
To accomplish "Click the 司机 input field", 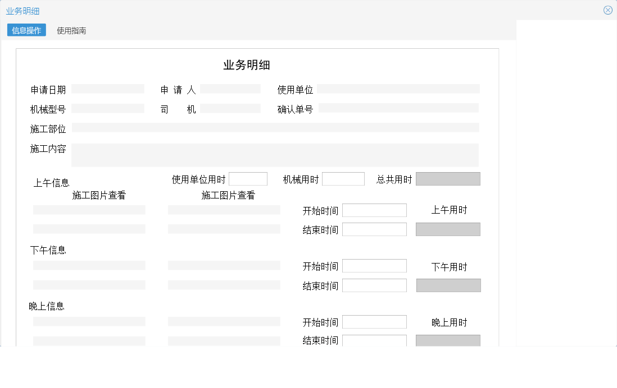I will tap(231, 108).
